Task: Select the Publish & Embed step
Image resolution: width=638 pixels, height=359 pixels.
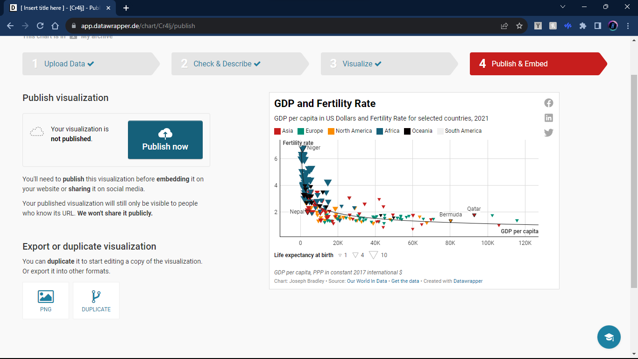Action: [519, 64]
